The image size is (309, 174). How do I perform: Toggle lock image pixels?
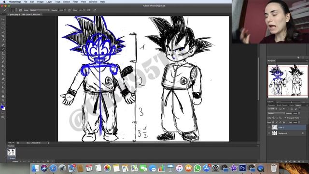277,122
